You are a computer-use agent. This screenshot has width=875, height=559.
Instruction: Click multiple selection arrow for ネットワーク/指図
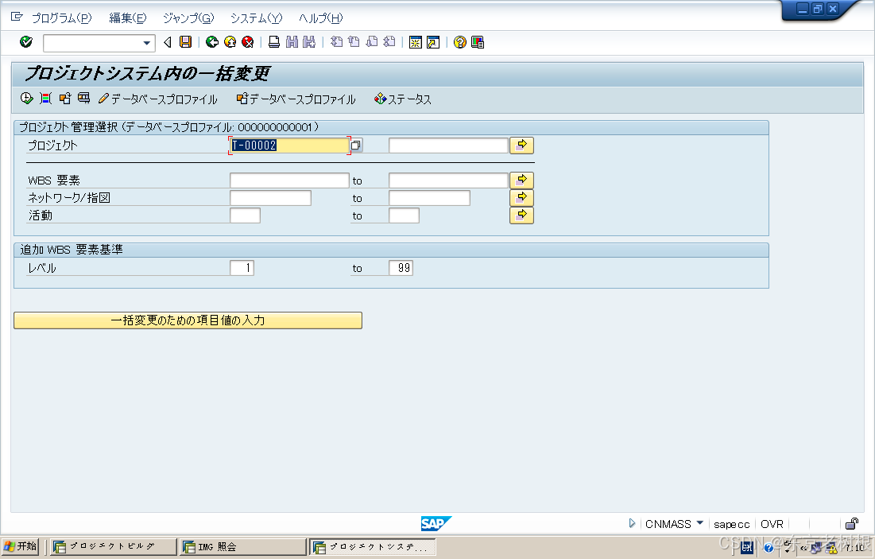pos(522,198)
